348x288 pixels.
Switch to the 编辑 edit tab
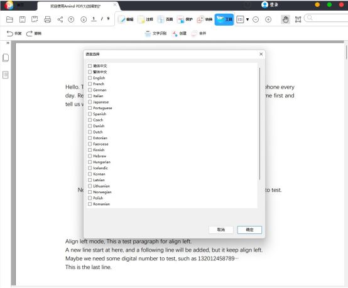point(126,19)
